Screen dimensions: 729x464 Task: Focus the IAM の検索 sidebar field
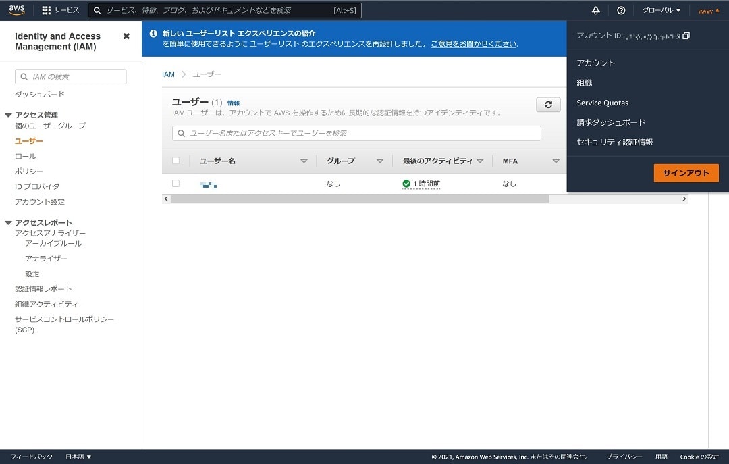(x=71, y=77)
